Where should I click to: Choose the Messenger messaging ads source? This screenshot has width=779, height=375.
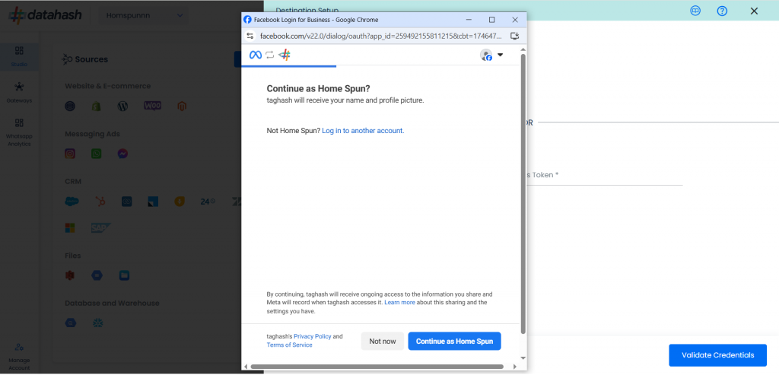point(122,154)
